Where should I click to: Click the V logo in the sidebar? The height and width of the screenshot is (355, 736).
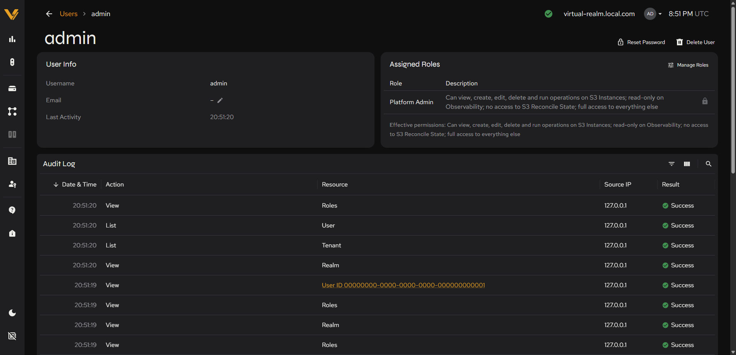click(12, 14)
